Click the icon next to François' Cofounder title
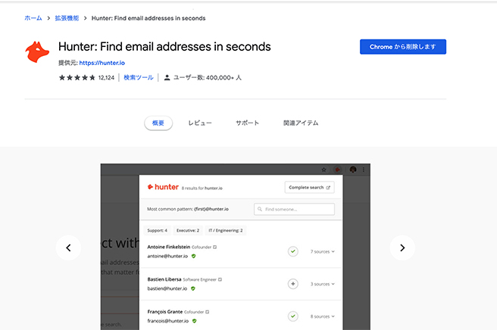This screenshot has height=330, width=497. pos(208,312)
